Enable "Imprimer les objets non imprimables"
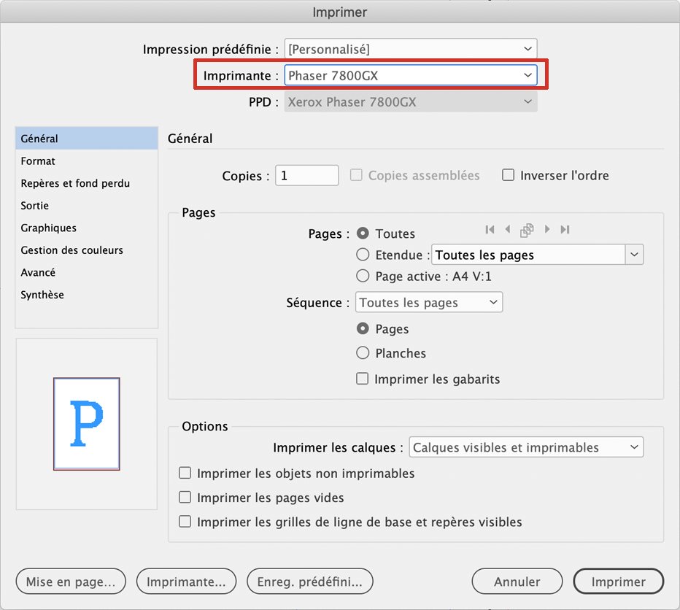The height and width of the screenshot is (610, 680). 185,473
